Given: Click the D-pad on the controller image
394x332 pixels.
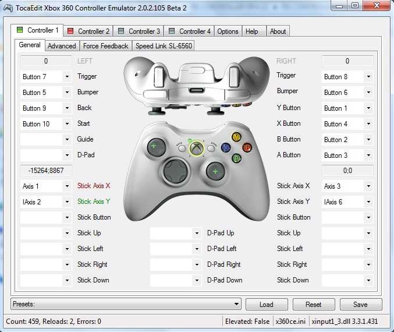Looking at the screenshot, I should tap(176, 171).
